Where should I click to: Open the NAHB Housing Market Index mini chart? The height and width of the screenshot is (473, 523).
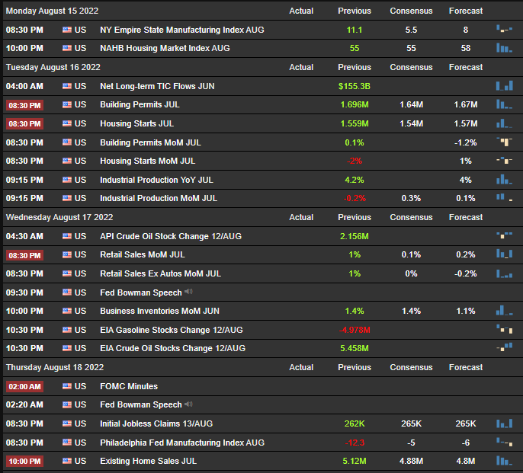[x=505, y=48]
